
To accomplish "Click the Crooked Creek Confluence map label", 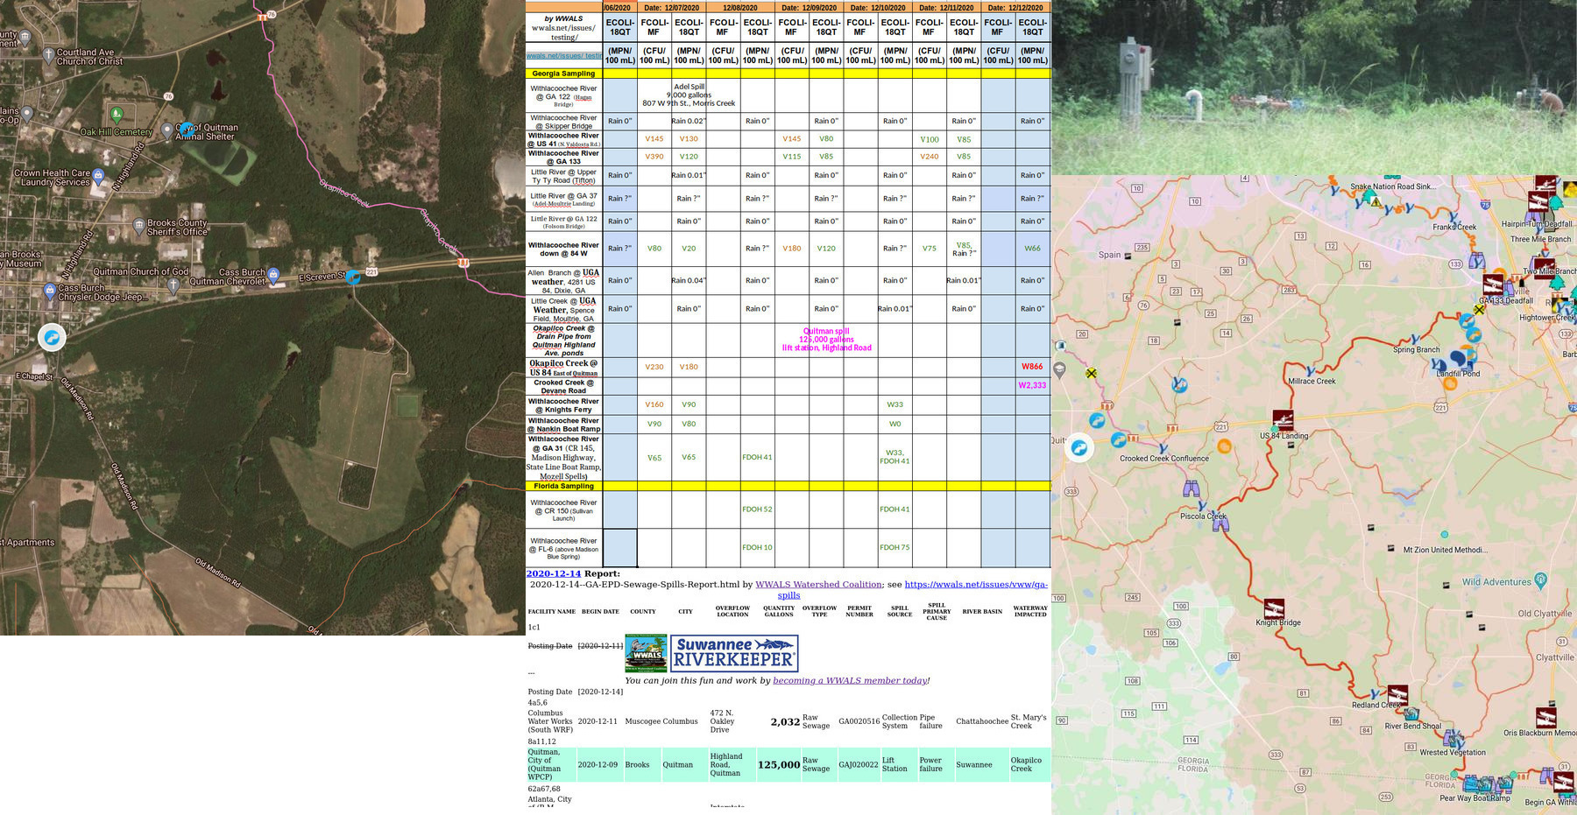I will (1164, 459).
